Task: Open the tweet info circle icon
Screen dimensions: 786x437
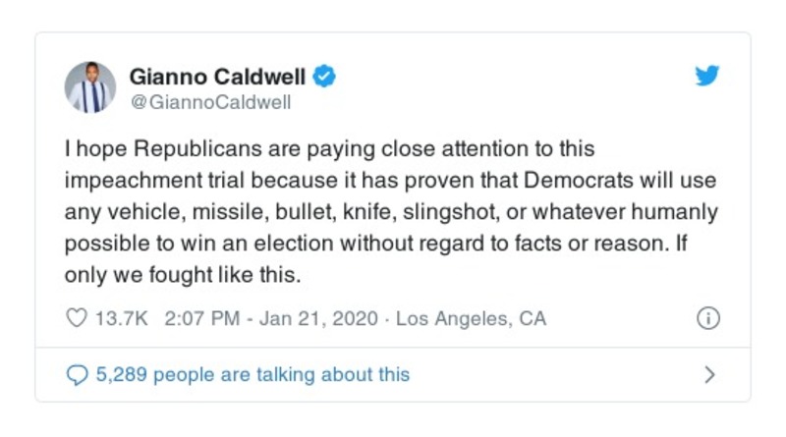Action: pos(707,318)
